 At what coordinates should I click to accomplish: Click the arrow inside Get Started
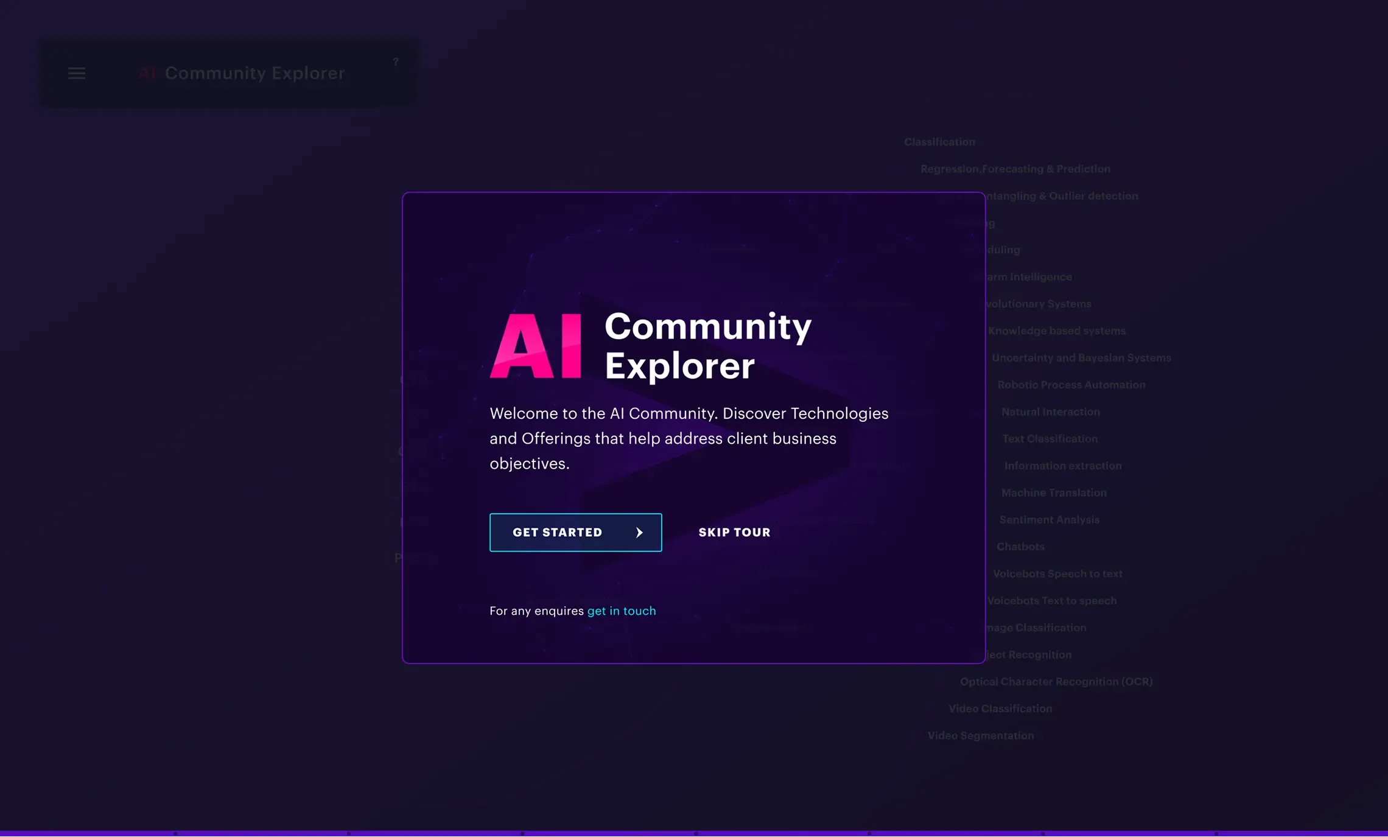639,533
